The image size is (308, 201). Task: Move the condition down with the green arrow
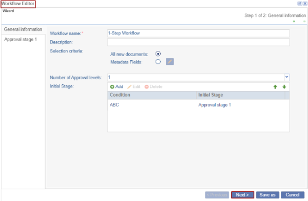(284, 87)
